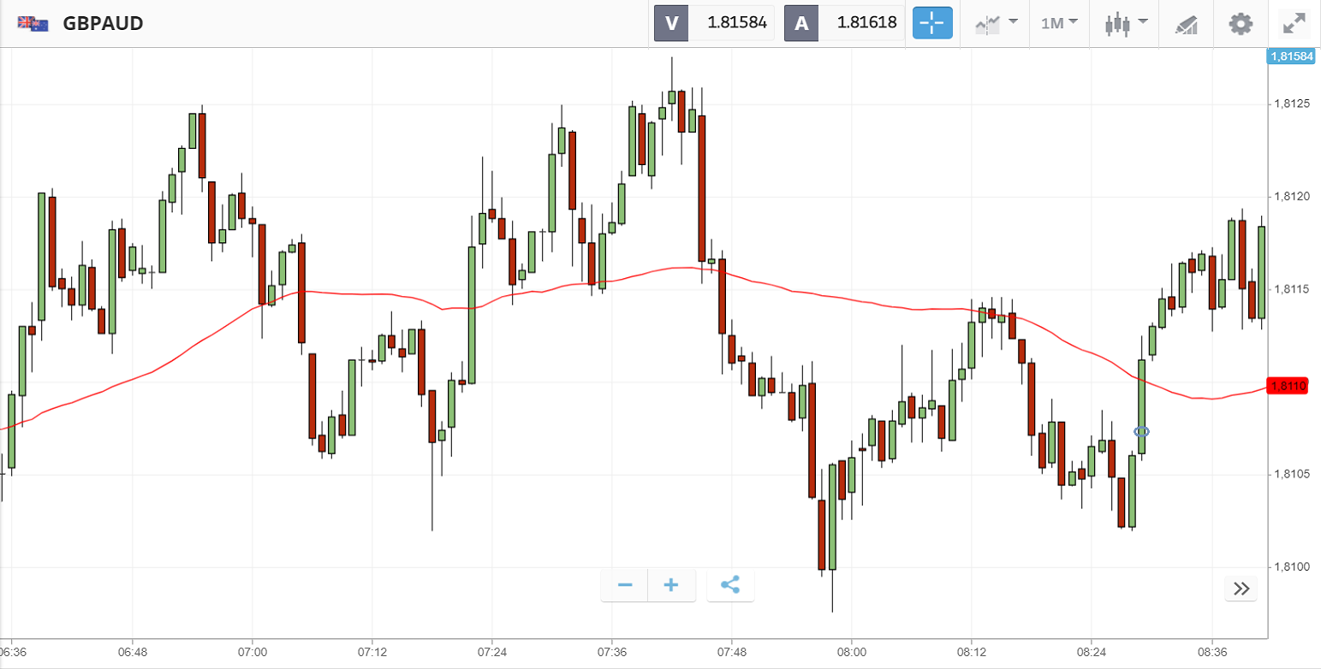Toggle the crosshair cursor button
1321x669 pixels.
932,23
